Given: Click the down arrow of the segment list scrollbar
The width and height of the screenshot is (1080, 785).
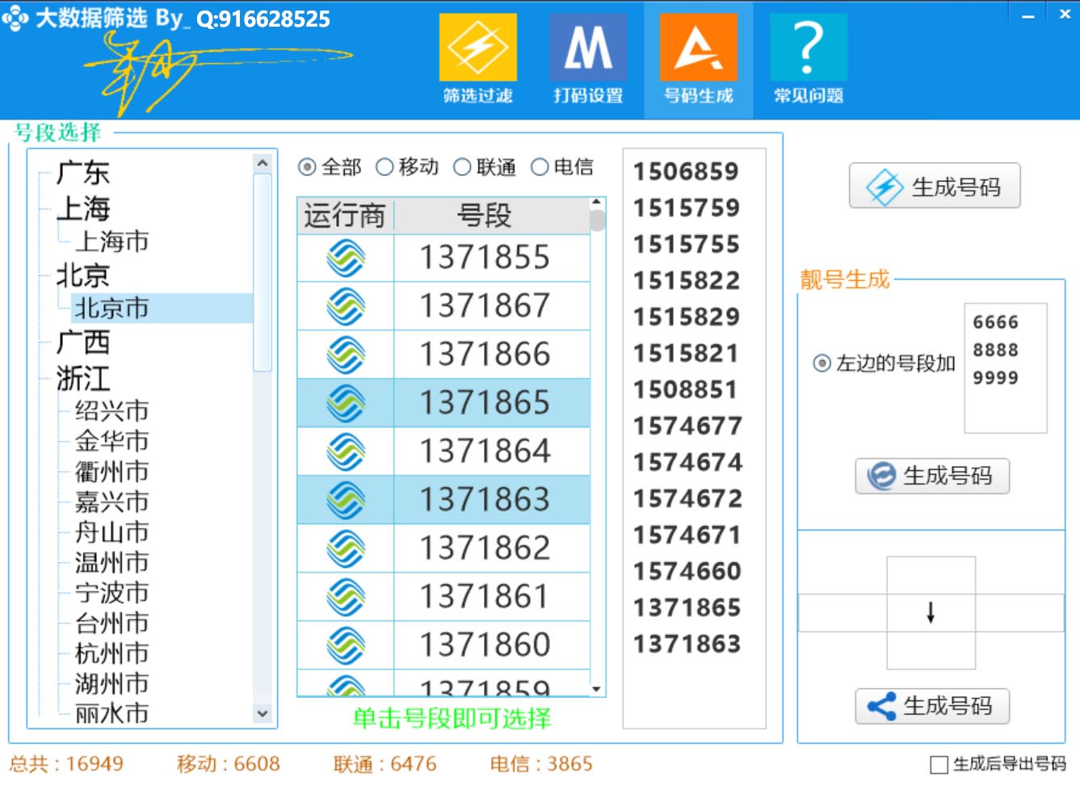Looking at the screenshot, I should tap(595, 690).
